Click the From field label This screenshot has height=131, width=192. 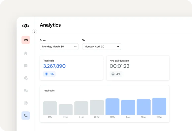tap(42, 40)
